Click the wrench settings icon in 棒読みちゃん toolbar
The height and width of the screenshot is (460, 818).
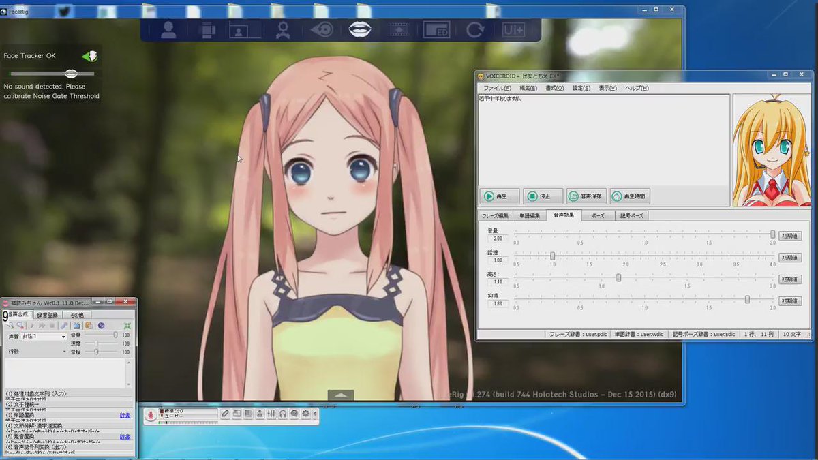coord(64,326)
